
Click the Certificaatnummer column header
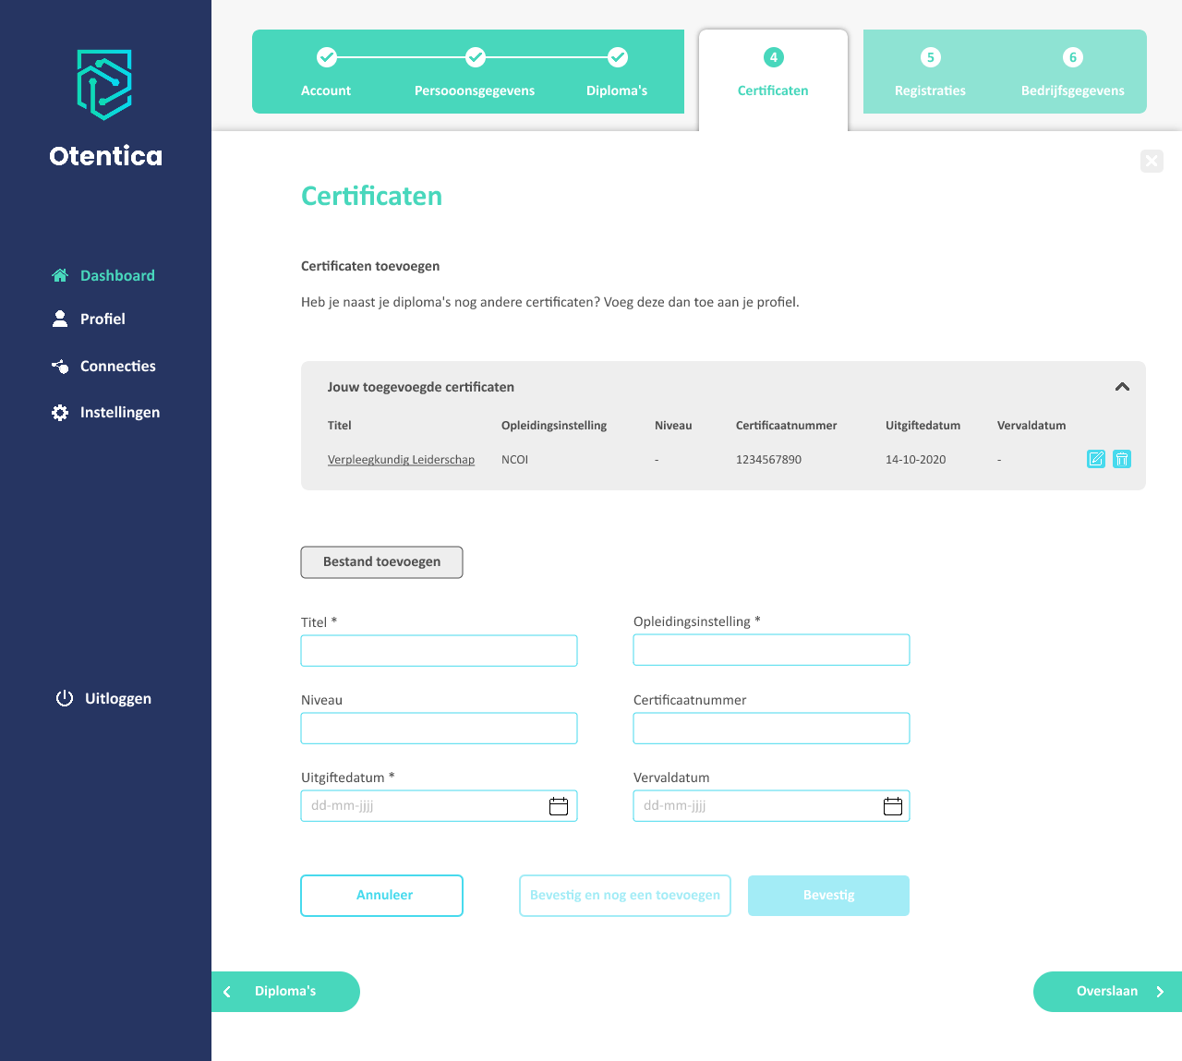[x=786, y=426]
